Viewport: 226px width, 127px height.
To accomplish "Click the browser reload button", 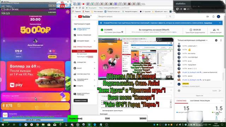I will (x=80, y=8).
